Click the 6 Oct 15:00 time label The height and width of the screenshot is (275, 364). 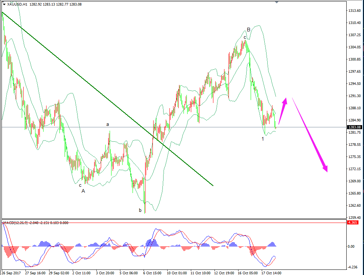point(152,273)
